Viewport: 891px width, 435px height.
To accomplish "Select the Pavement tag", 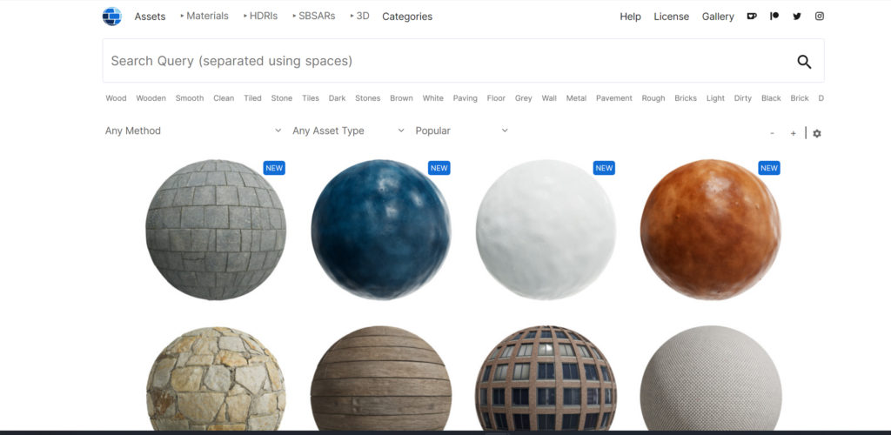I will click(x=614, y=98).
